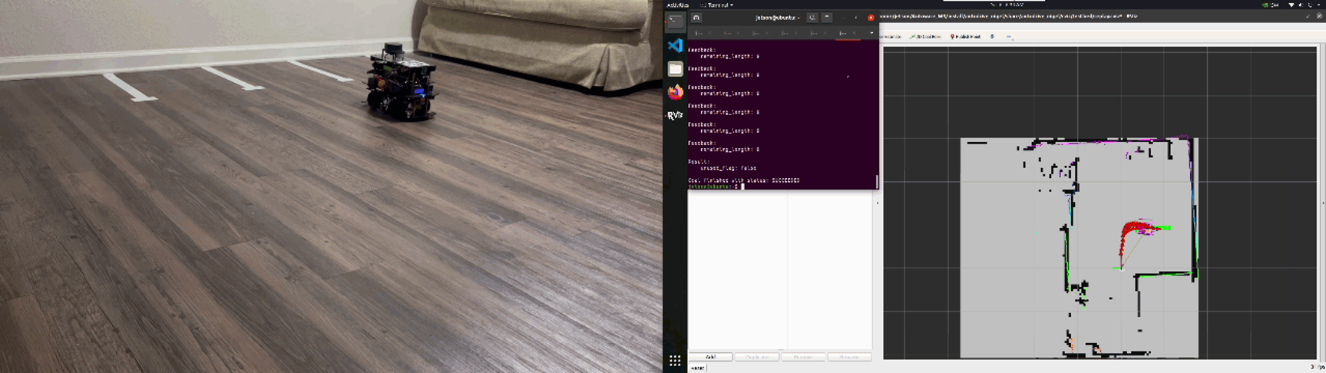Select the 2D Goal Pose tool
The height and width of the screenshot is (373, 1326).
coord(925,36)
